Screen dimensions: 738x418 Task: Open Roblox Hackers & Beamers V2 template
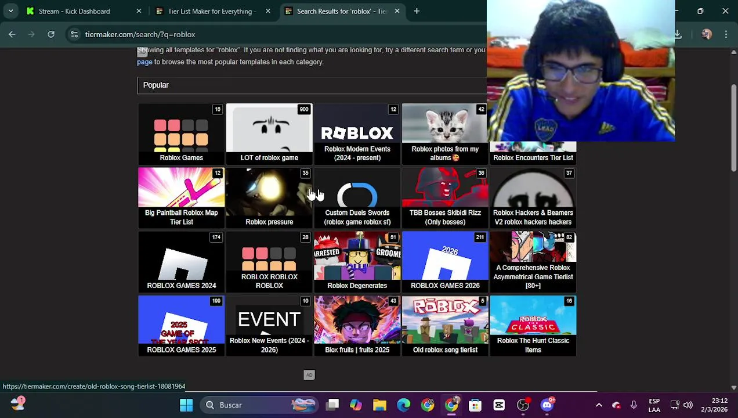pyautogui.click(x=533, y=198)
